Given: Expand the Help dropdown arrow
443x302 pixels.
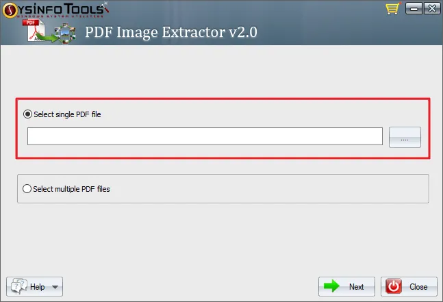Looking at the screenshot, I should (55, 287).
